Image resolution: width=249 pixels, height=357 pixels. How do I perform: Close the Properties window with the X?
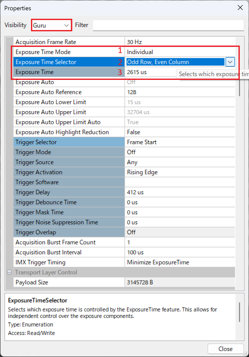(240, 8)
